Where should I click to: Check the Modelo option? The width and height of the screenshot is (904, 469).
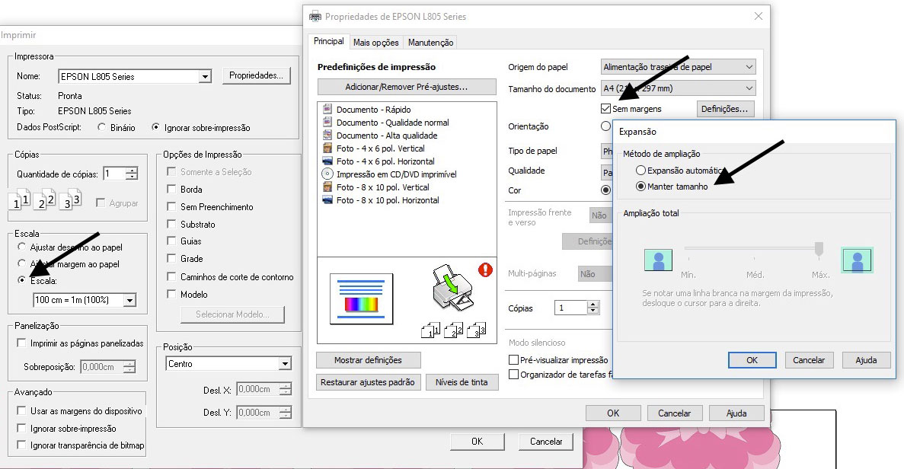[x=171, y=294]
